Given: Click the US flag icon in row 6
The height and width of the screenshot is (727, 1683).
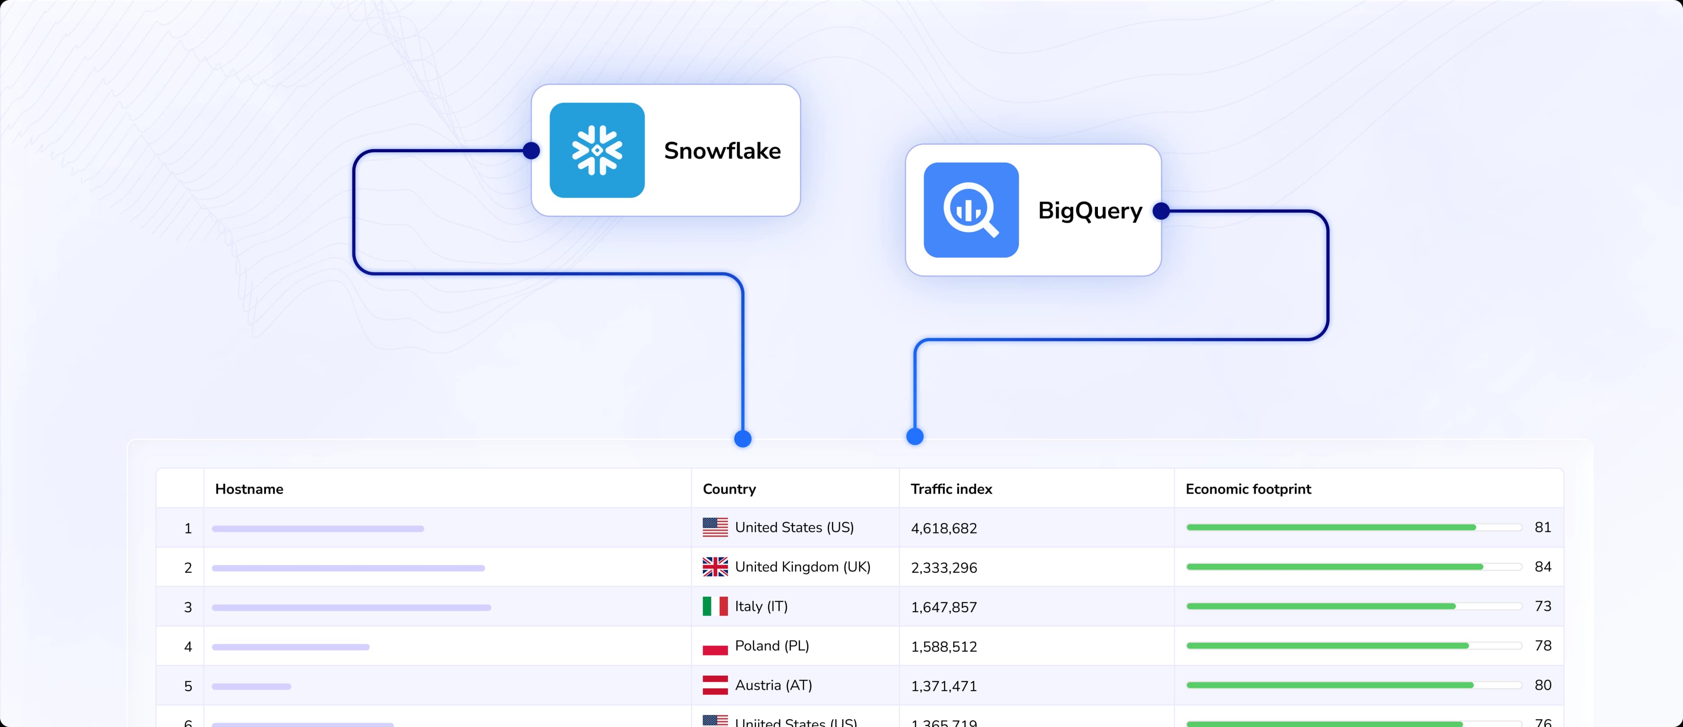Looking at the screenshot, I should [715, 722].
